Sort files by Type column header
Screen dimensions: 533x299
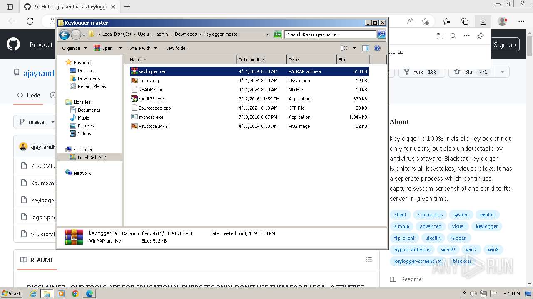[311, 60]
